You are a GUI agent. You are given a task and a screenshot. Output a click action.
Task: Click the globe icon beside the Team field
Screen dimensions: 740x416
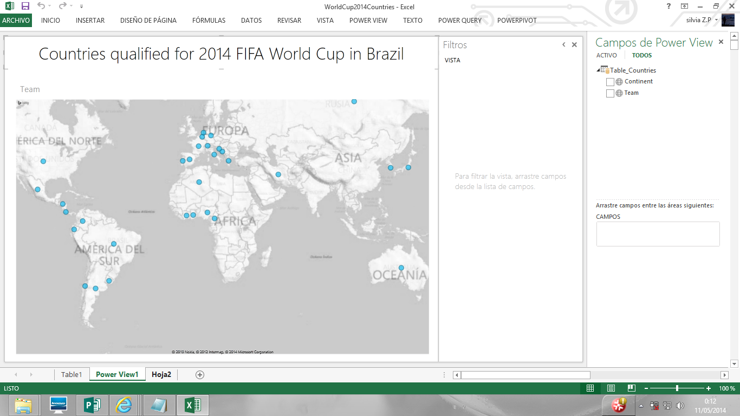click(619, 93)
